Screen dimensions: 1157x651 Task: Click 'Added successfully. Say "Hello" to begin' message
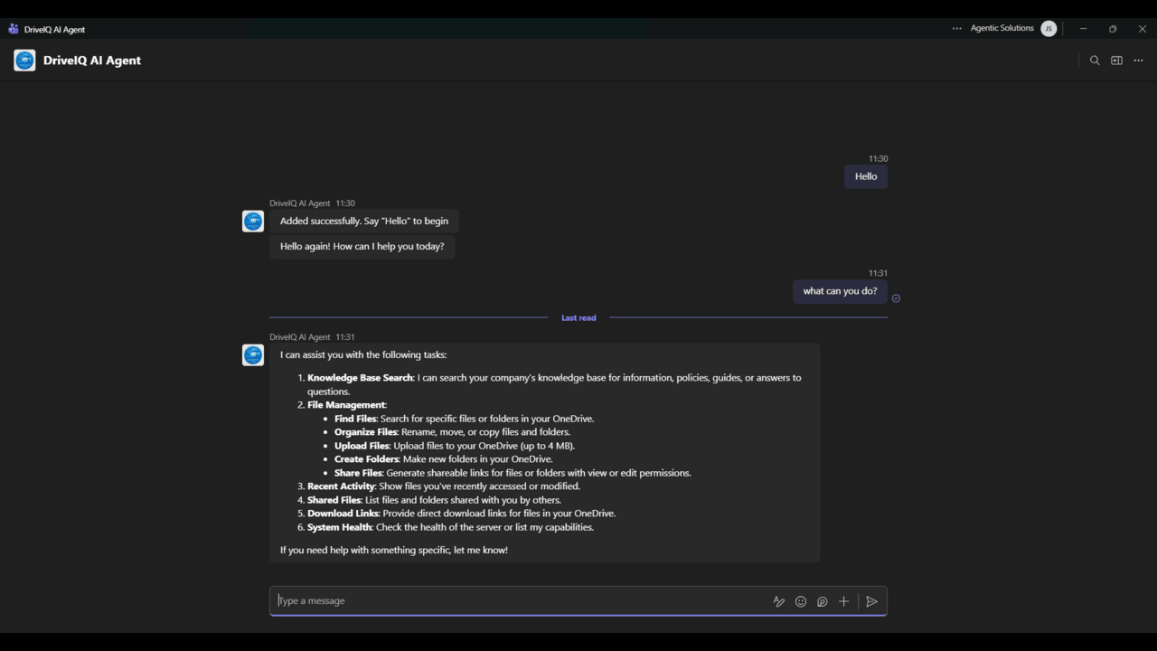point(364,222)
